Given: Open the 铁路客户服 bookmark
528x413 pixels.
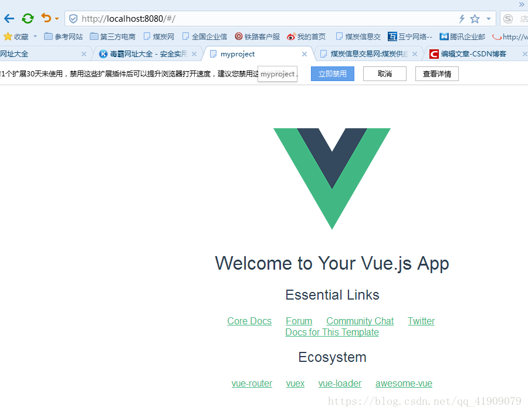Looking at the screenshot, I should click(x=258, y=36).
